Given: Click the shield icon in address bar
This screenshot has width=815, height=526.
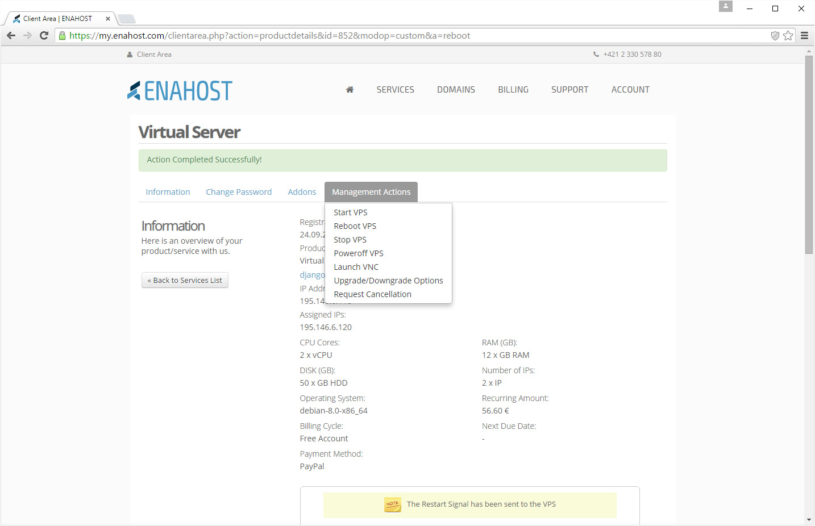Looking at the screenshot, I should coord(775,35).
